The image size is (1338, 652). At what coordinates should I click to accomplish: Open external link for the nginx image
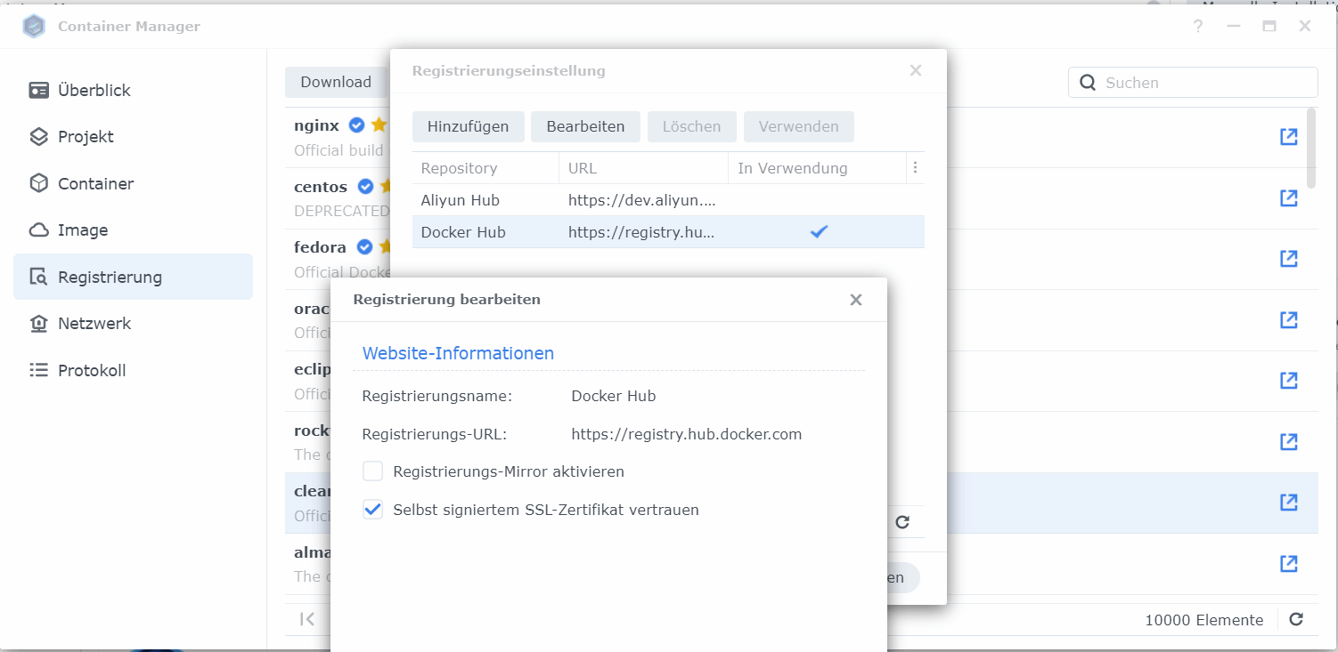tap(1289, 137)
